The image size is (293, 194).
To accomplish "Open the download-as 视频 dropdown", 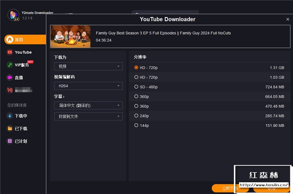I will [x=88, y=66].
